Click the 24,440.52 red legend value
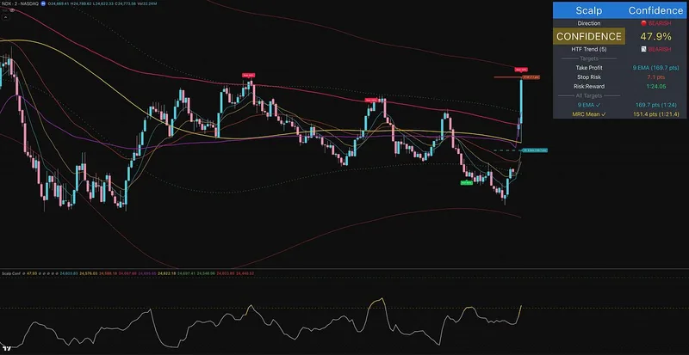 point(245,273)
